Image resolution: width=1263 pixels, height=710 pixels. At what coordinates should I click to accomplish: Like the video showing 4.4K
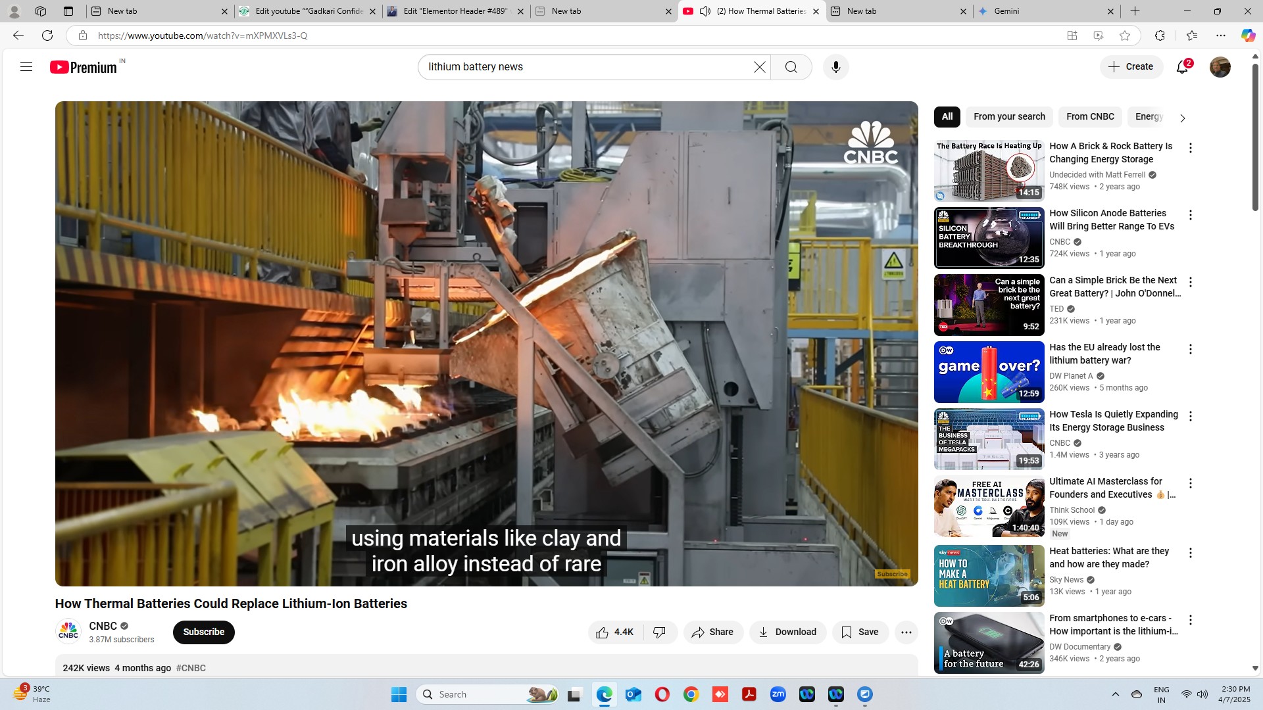(x=615, y=632)
